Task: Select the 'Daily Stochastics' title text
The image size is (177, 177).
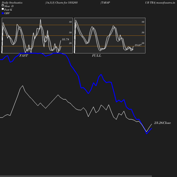Action: point(12,2)
